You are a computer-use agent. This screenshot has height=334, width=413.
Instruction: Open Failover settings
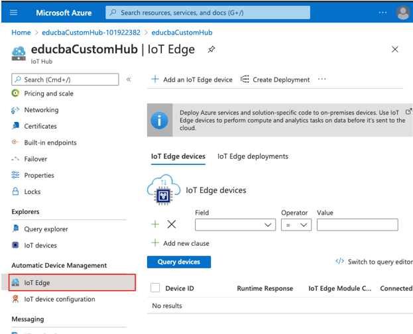[36, 159]
